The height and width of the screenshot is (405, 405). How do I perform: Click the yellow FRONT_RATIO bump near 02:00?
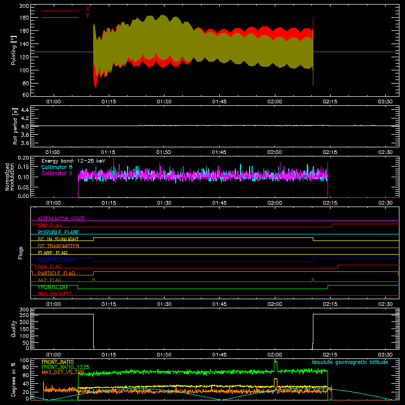[275, 382]
